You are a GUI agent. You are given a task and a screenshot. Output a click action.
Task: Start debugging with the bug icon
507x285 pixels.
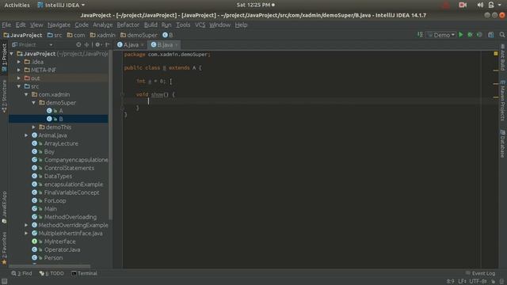pos(470,35)
